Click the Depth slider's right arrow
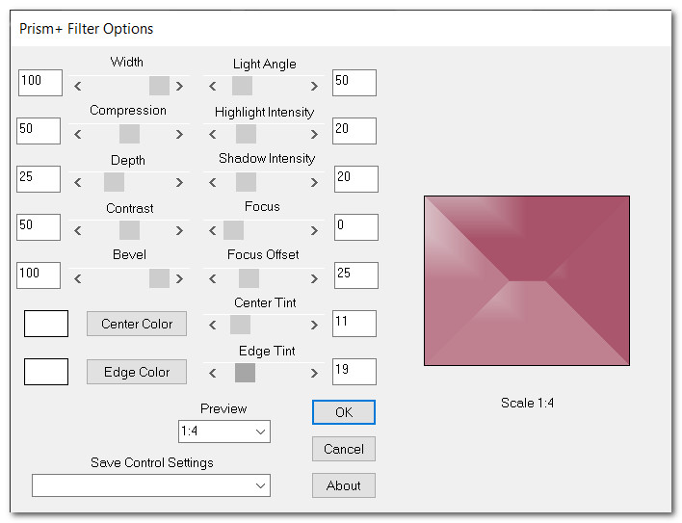The height and width of the screenshot is (523, 682). point(179,182)
